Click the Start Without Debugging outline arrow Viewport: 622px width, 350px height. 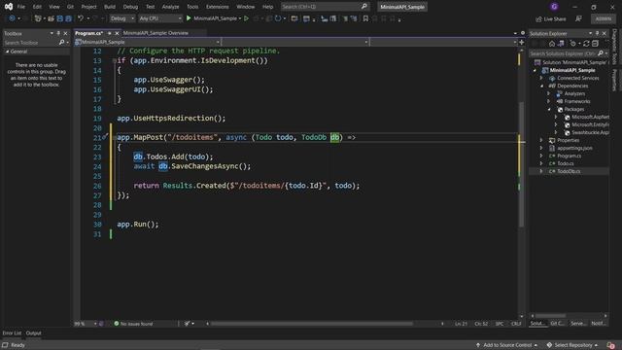(246, 18)
